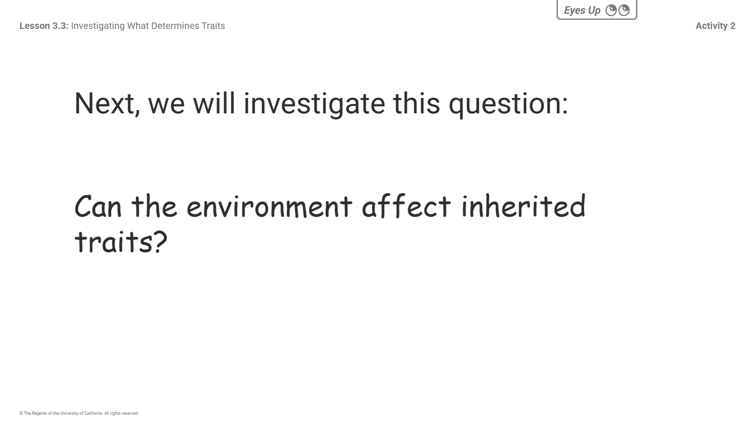Click the word affect in the question
This screenshot has width=755, height=425.
point(406,206)
